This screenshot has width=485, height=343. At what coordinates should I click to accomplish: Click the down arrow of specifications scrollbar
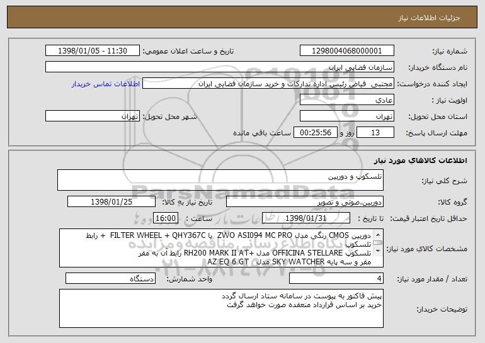(x=378, y=252)
